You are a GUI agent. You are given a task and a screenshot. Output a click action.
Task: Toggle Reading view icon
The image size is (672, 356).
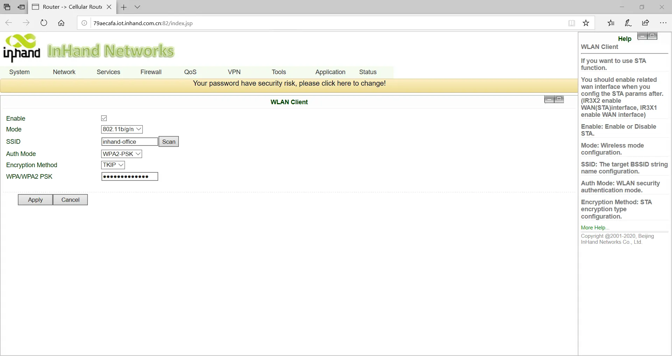point(572,23)
